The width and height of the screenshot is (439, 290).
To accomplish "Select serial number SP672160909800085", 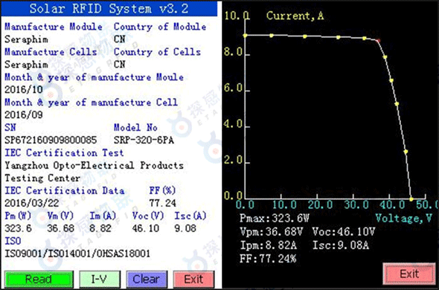I will coord(51,140).
